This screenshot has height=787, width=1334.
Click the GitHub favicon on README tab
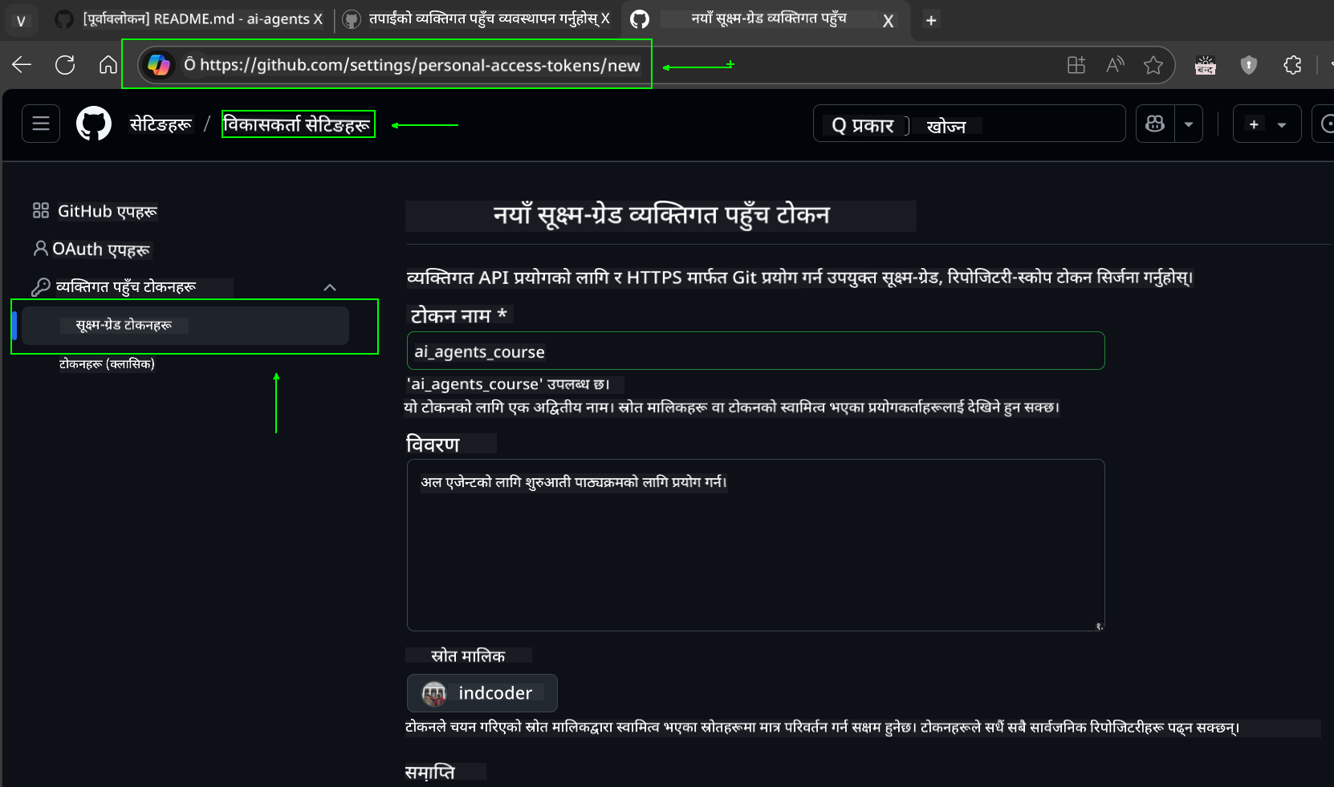tap(64, 19)
